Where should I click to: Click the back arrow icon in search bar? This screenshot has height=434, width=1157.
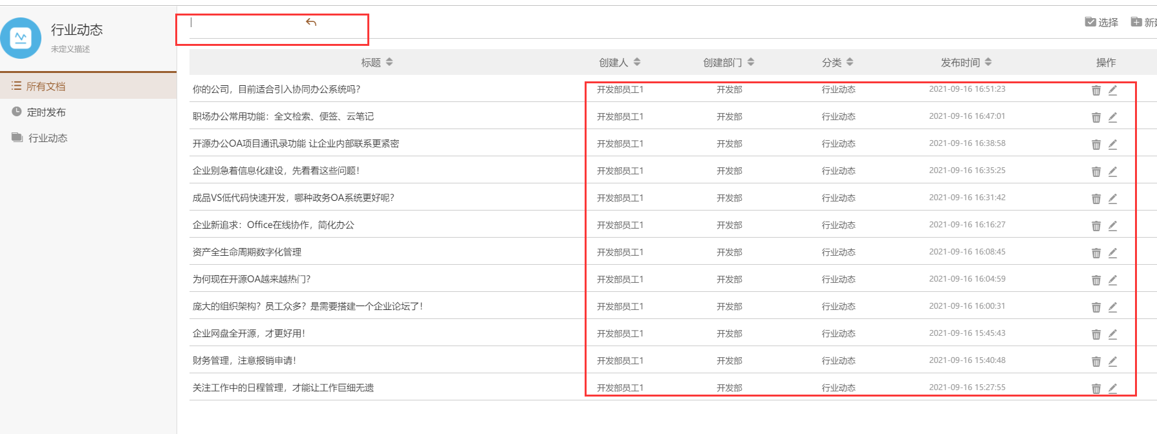pyautogui.click(x=311, y=23)
